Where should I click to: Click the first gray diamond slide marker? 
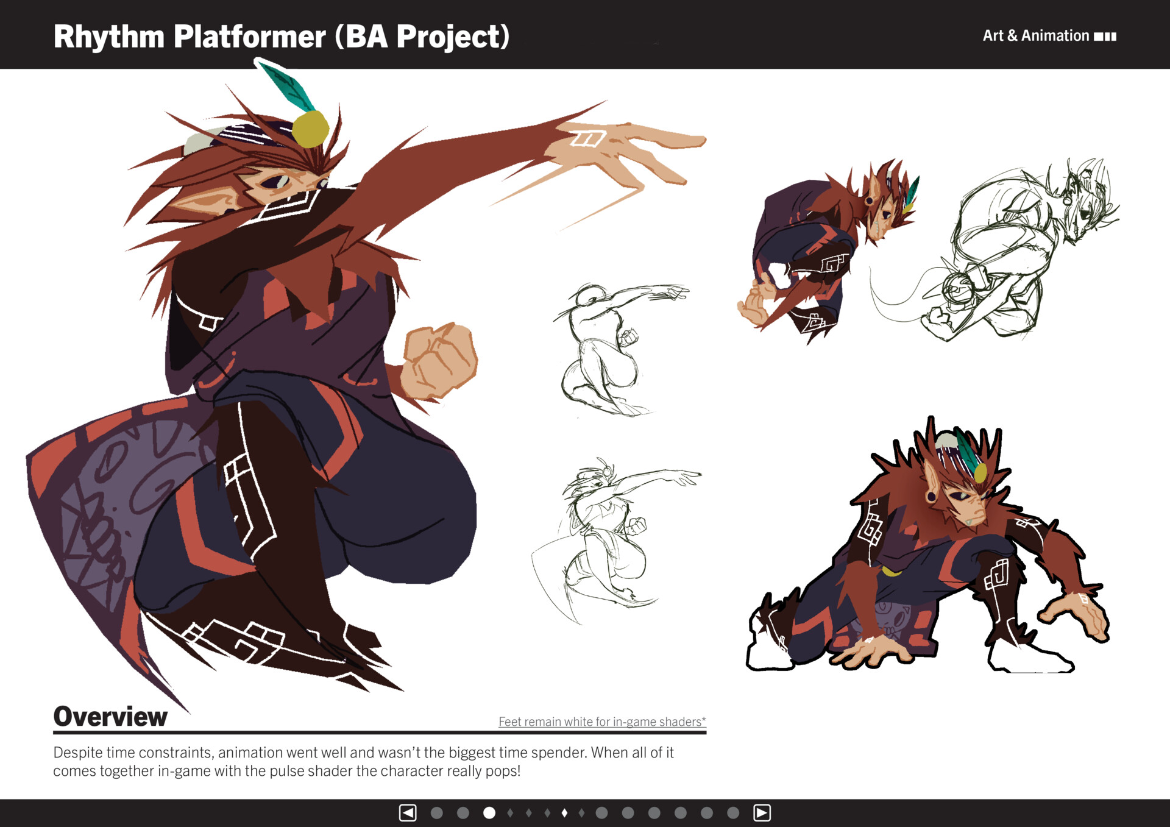pyautogui.click(x=510, y=812)
